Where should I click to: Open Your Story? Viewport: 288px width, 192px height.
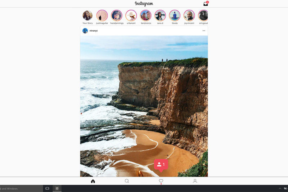[x=87, y=15]
